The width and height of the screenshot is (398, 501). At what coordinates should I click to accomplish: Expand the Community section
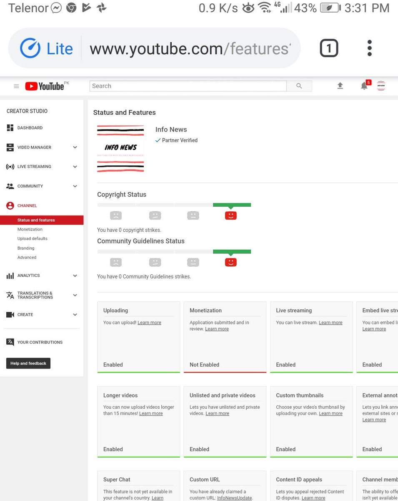(75, 186)
